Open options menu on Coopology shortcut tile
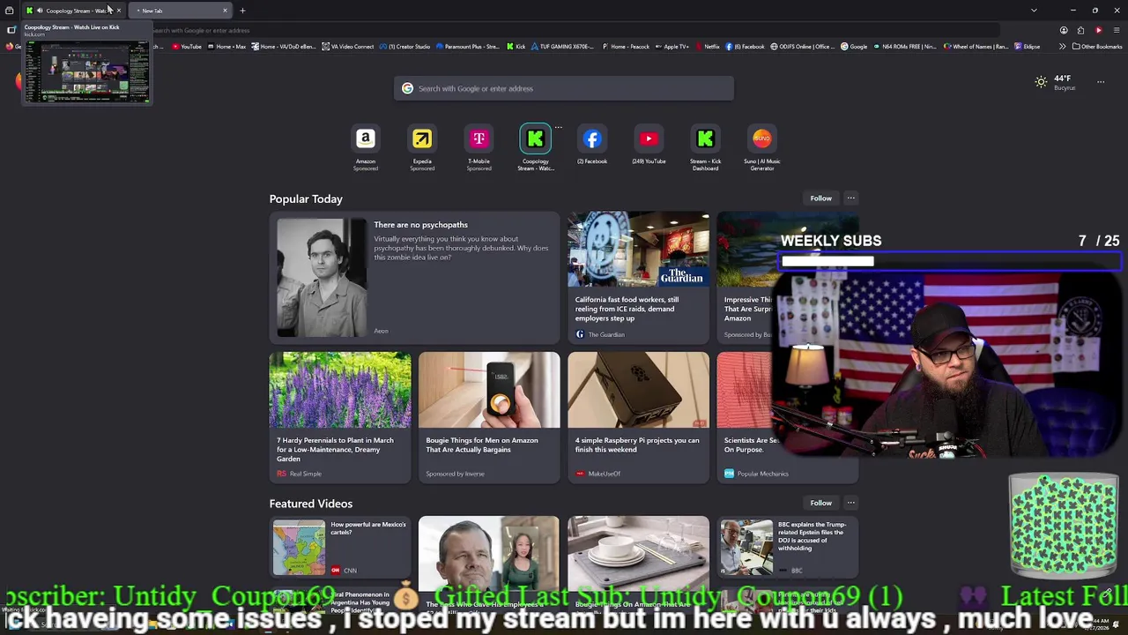The width and height of the screenshot is (1128, 635). click(558, 128)
